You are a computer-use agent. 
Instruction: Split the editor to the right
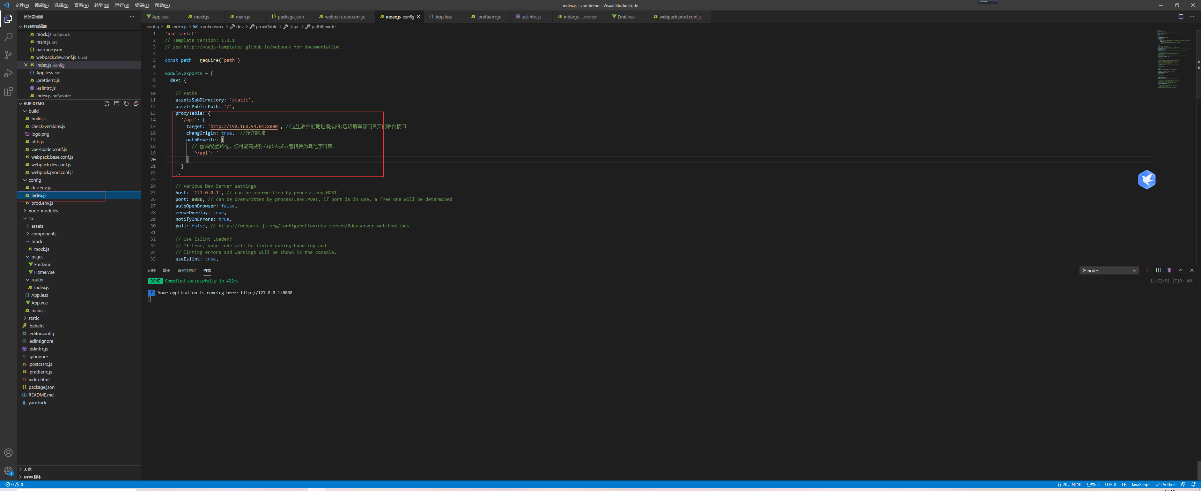1180,17
